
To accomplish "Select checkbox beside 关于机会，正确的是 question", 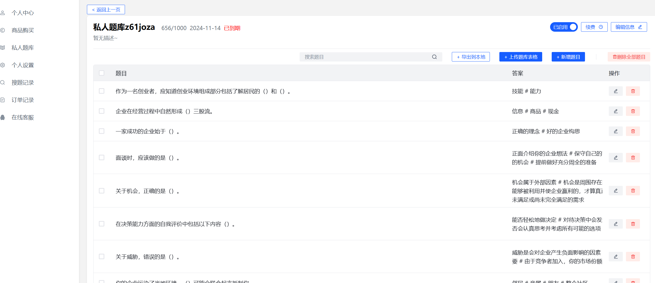I will point(101,191).
